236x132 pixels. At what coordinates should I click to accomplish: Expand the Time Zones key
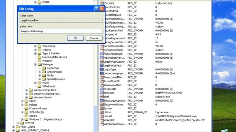click(35, 46)
